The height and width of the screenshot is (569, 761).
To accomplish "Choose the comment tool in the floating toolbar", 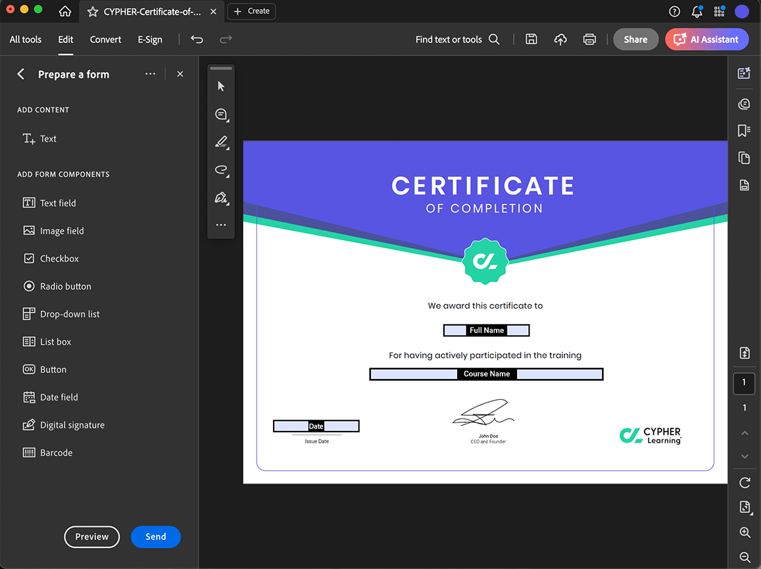I will tap(221, 114).
